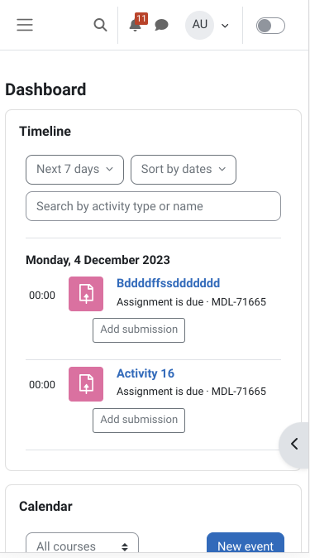Screen dimensions: 310x558
Task: Click the 11 notification count badge
Action: click(x=141, y=18)
